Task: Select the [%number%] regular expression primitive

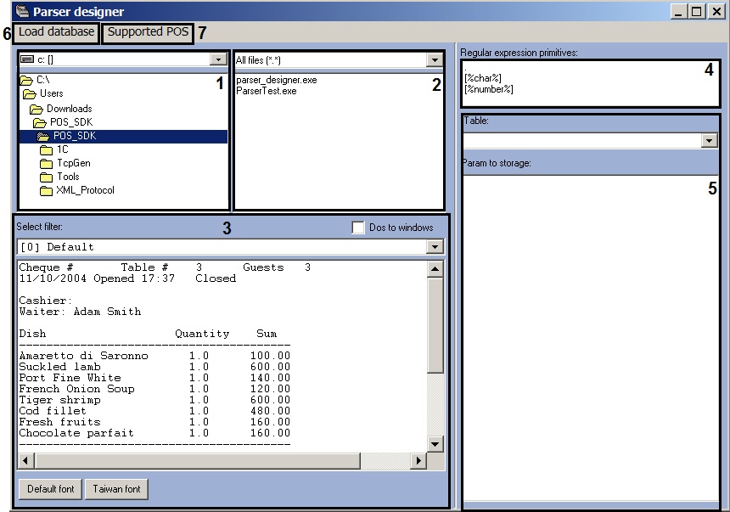Action: point(489,89)
